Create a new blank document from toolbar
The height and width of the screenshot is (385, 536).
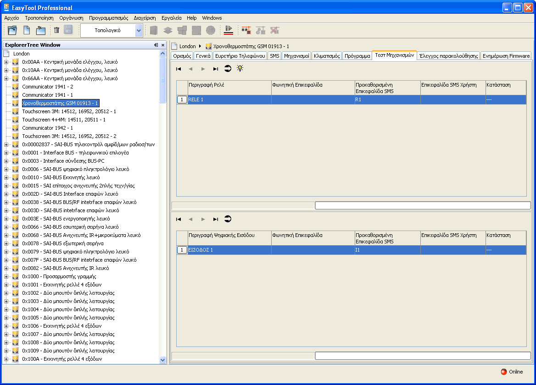click(x=27, y=30)
